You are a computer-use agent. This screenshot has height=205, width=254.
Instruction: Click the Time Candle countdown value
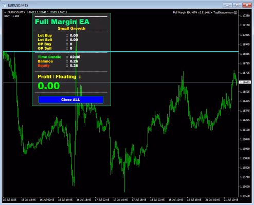[x=75, y=57]
